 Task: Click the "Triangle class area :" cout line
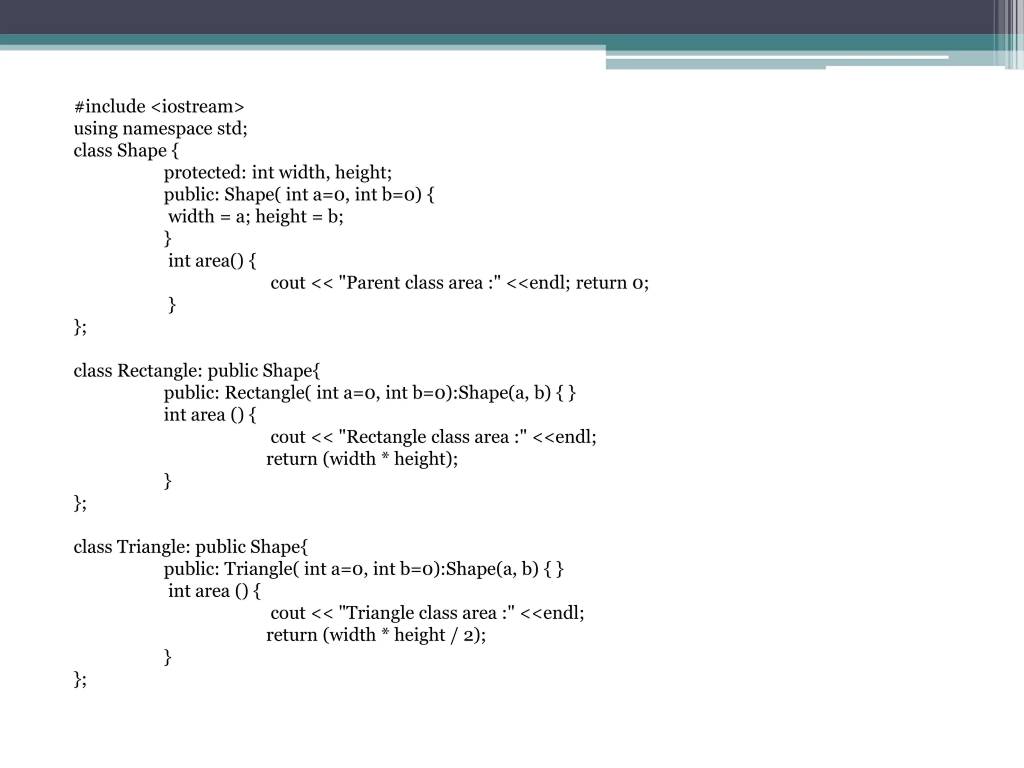(x=427, y=613)
